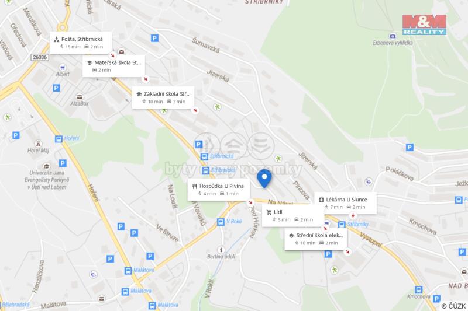The image size is (468, 311).
Task: Select the Lidl shop card
Action: pyautogui.click(x=294, y=215)
